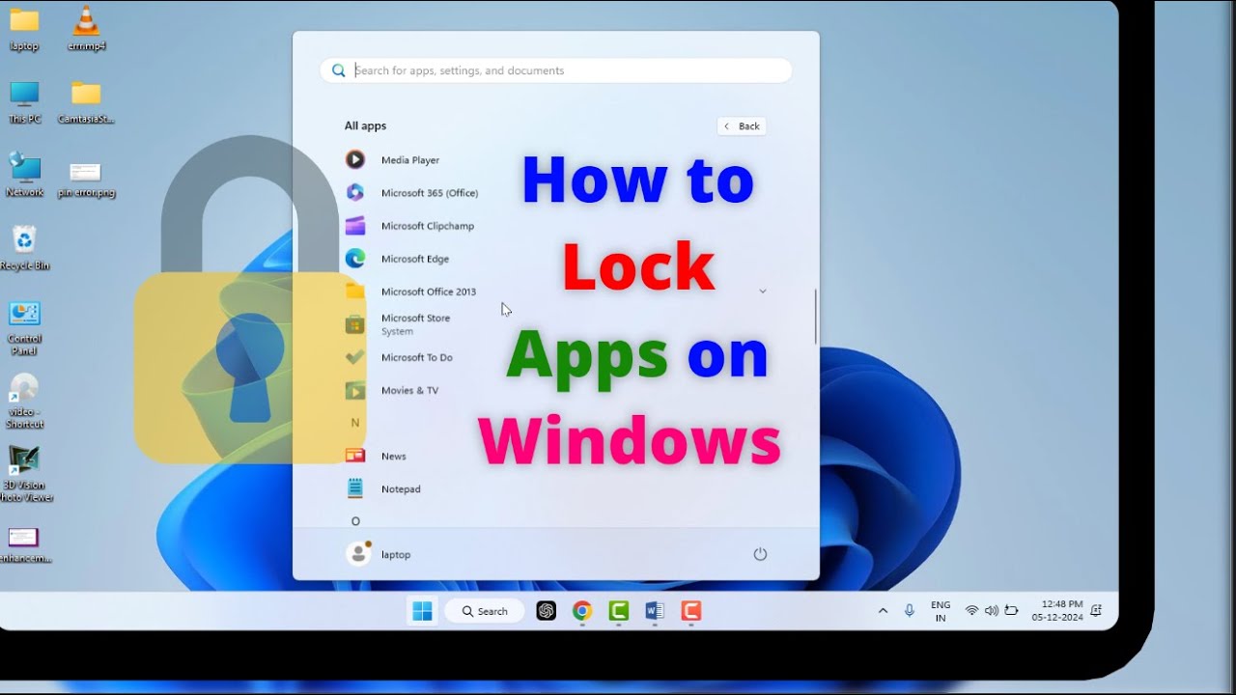Viewport: 1236px width, 695px height.
Task: Launch Microsoft 365 (Office) icon
Action: (355, 193)
